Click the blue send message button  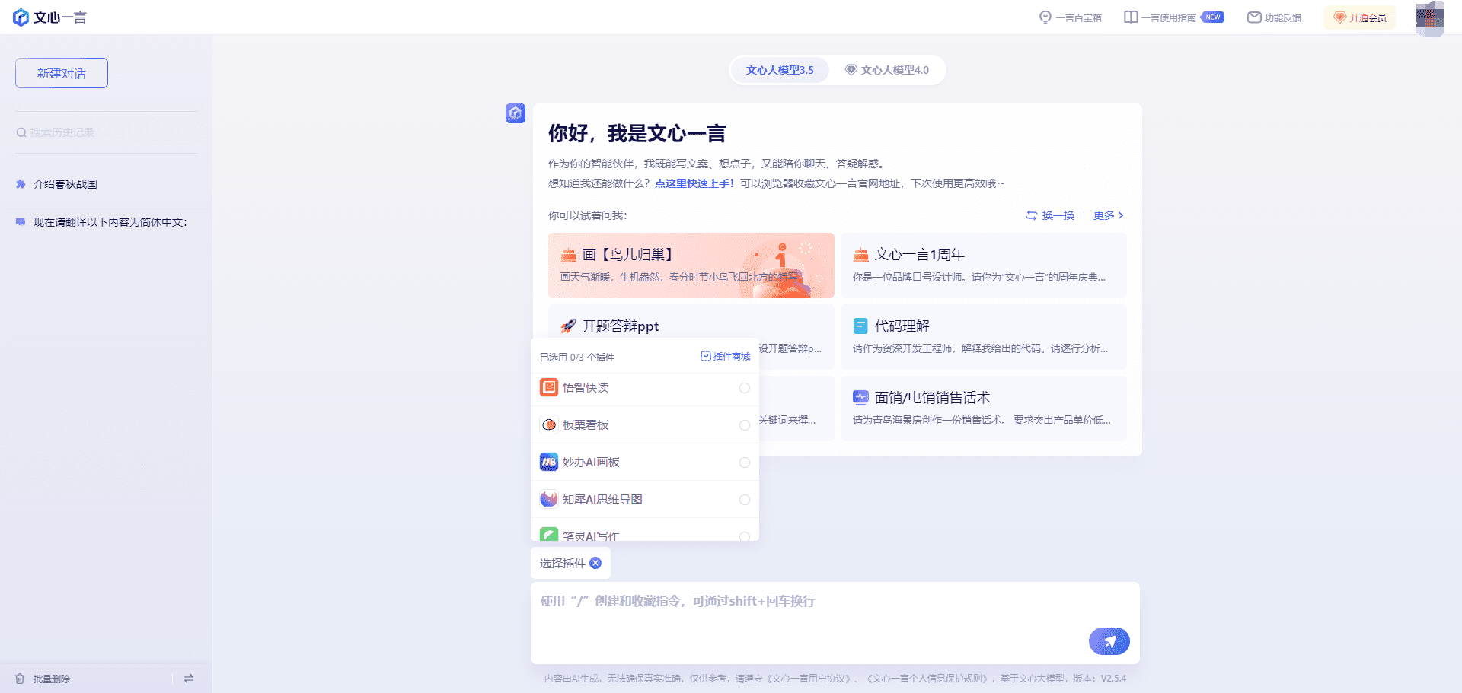tap(1109, 641)
